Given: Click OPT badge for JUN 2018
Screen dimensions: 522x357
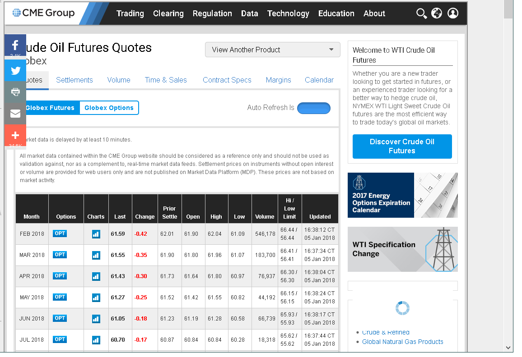Looking at the screenshot, I should click(60, 318).
